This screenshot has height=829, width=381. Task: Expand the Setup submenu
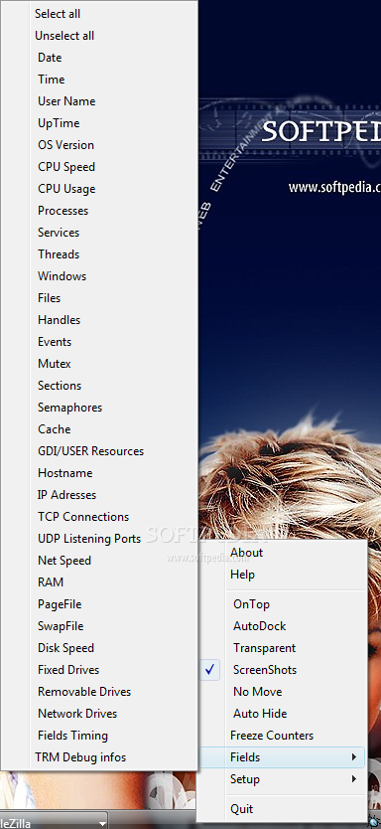click(x=283, y=778)
